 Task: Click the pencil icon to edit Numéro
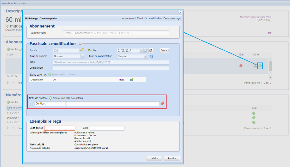tap(82, 50)
